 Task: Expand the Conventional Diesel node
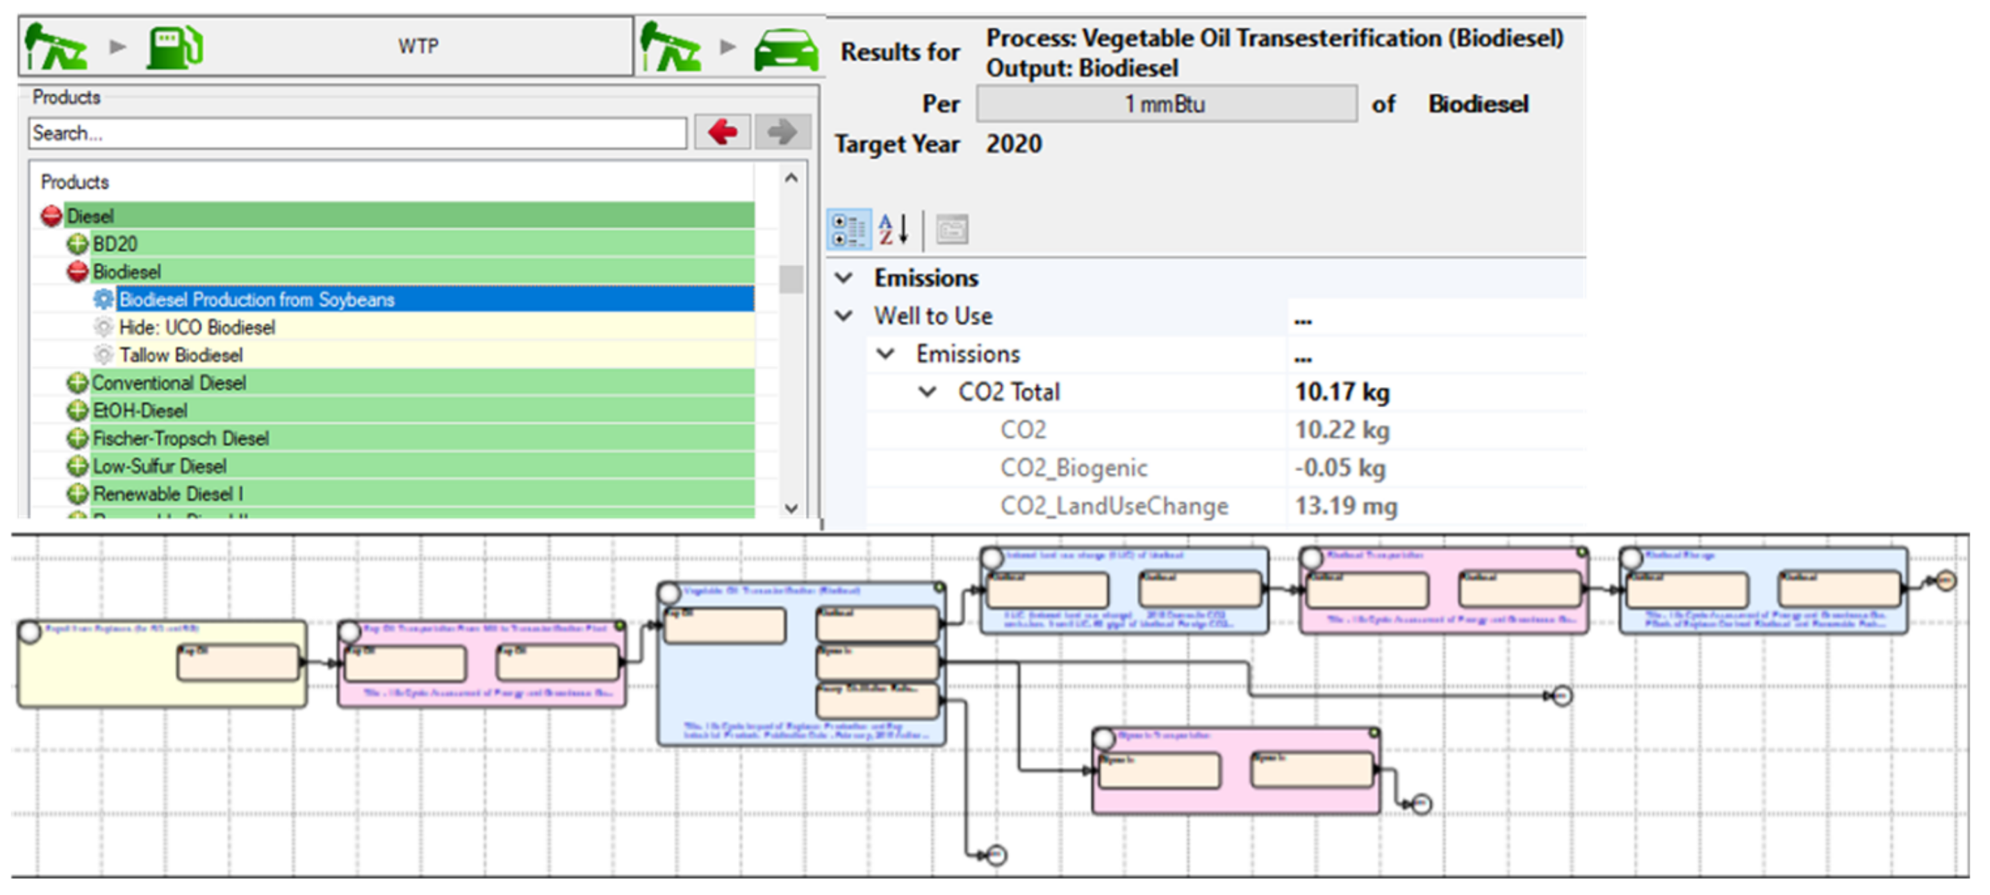tap(77, 383)
